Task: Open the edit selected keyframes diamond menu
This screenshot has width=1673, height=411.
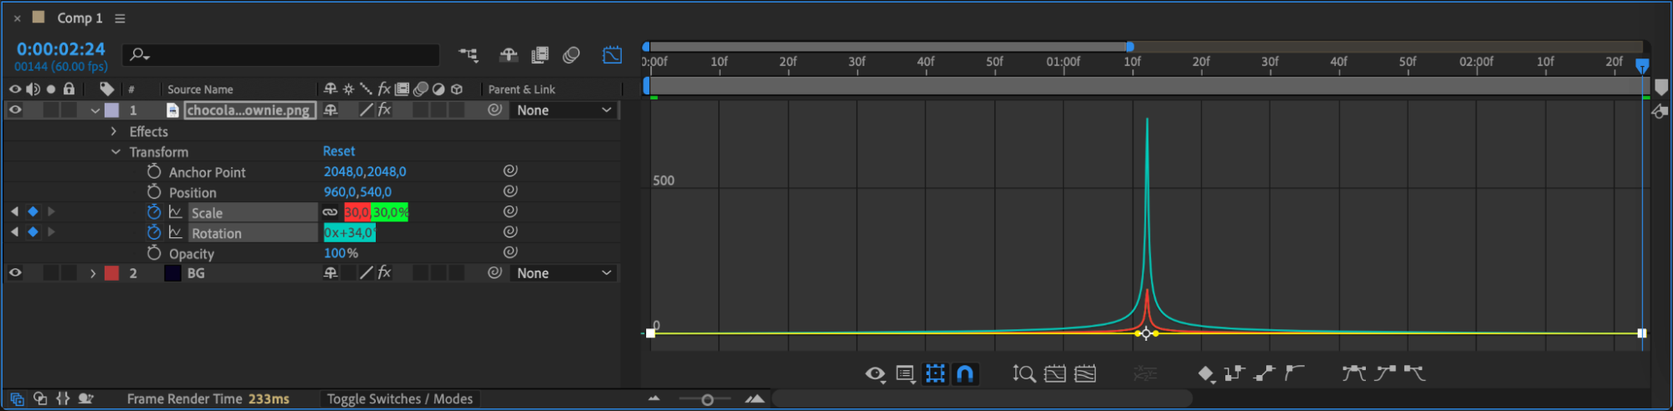Action: 1206,374
